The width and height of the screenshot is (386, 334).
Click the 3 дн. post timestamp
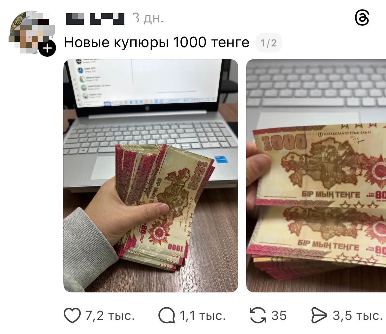pos(148,18)
